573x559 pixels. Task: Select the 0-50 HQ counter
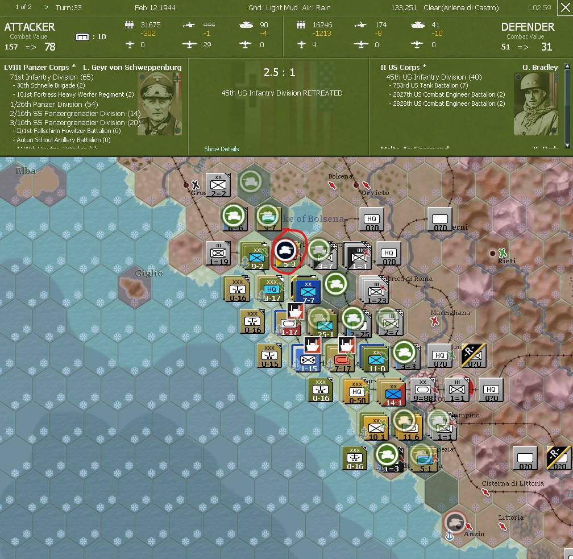(x=356, y=392)
